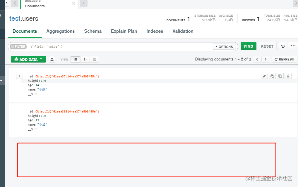
Task: Click the clone document icon on first document
Action: 272,76
